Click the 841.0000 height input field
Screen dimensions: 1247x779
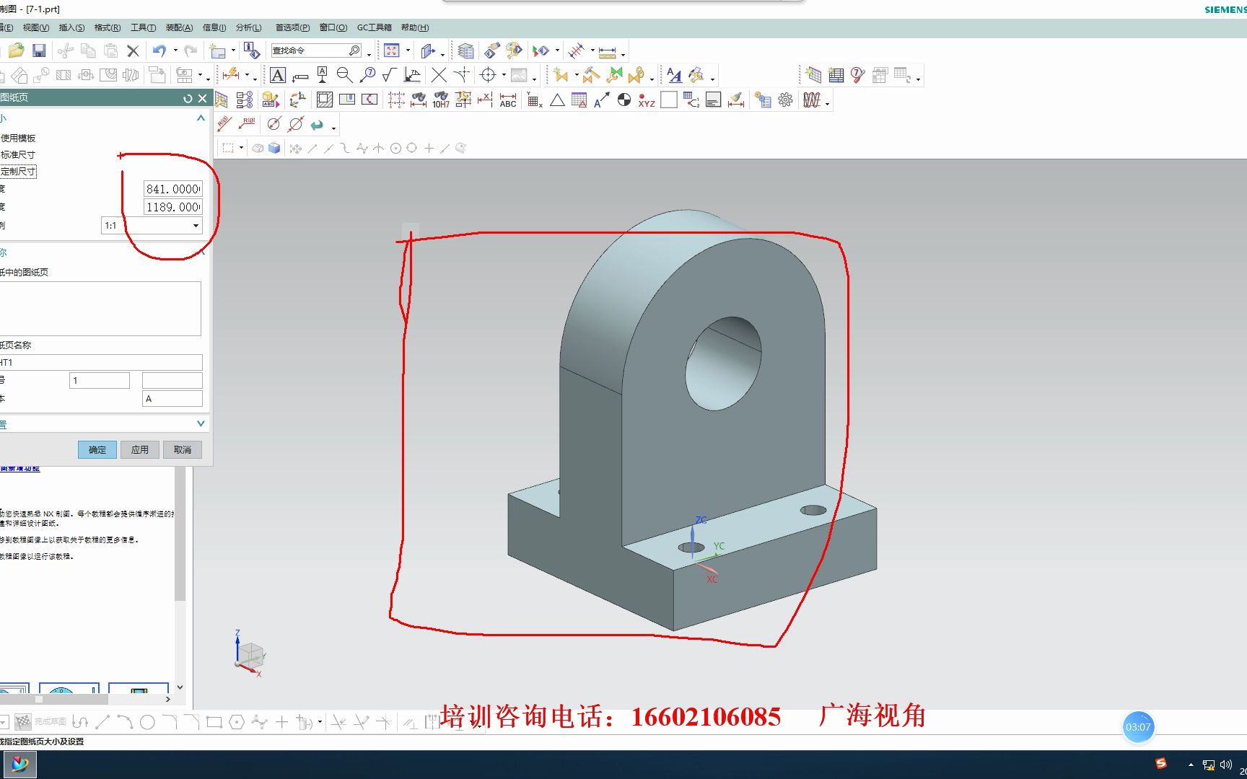(173, 188)
